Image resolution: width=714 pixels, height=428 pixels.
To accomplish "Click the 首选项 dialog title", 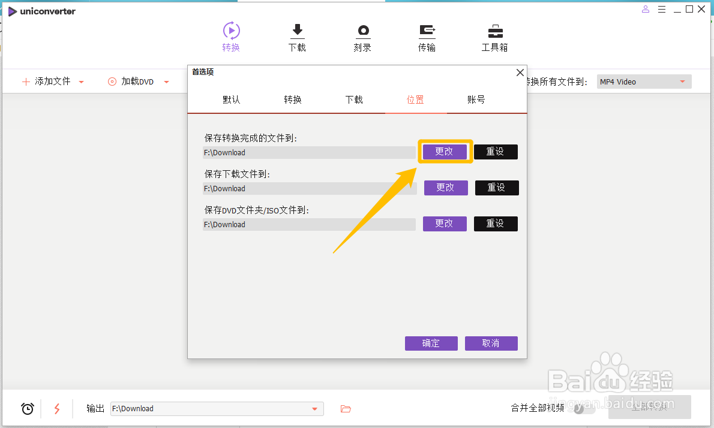I will (x=203, y=72).
